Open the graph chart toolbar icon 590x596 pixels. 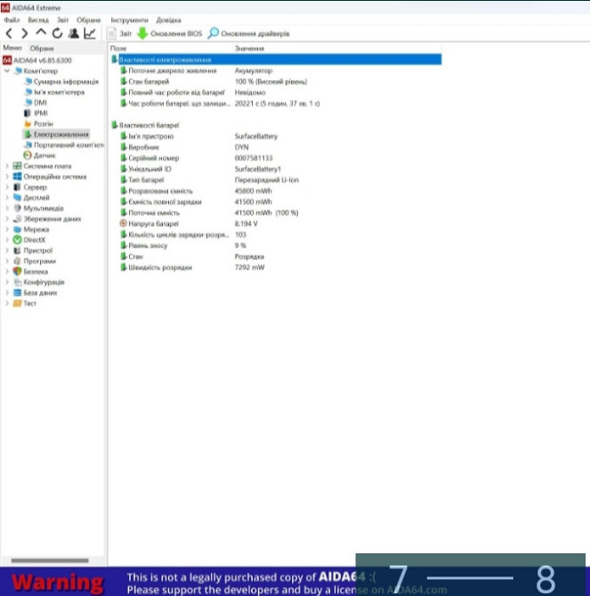click(90, 33)
